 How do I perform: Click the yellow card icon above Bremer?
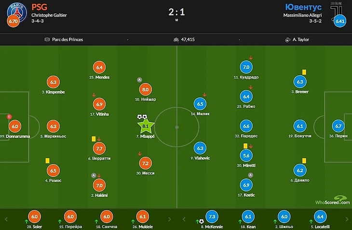[306, 71]
